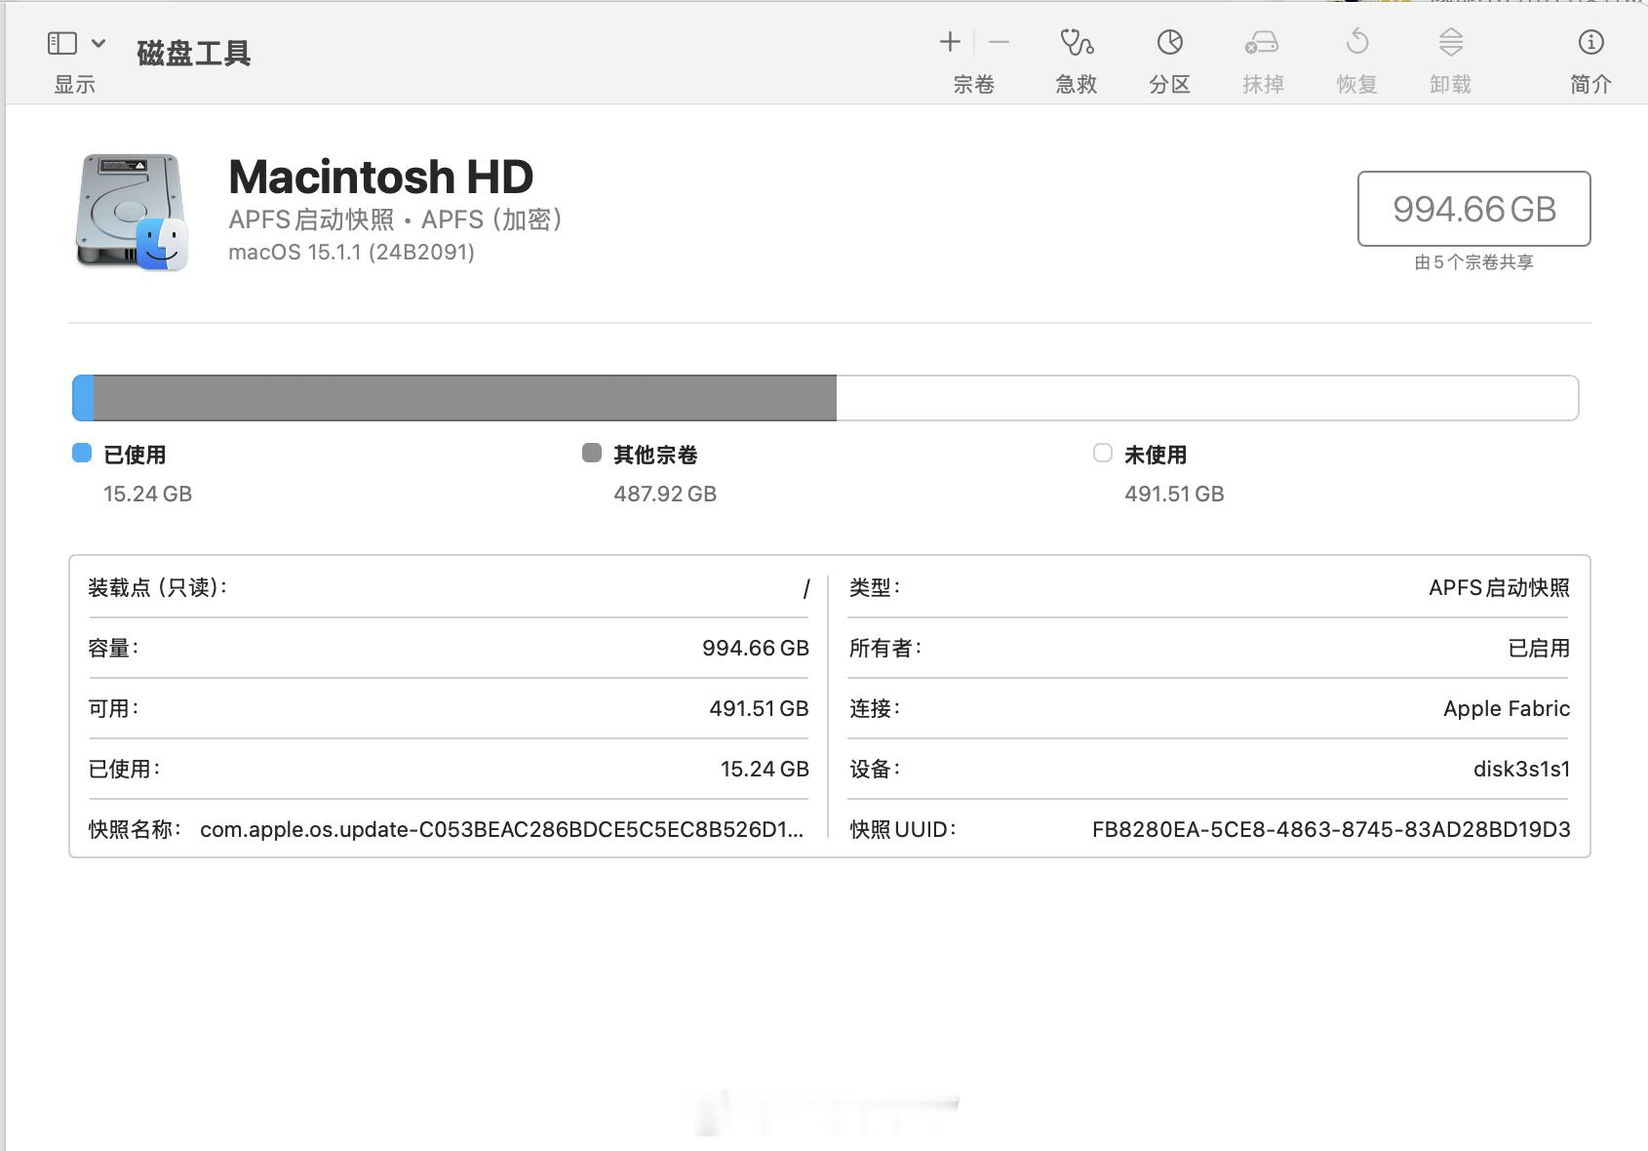The width and height of the screenshot is (1648, 1151).
Task: Click the 994.66 GB capacity box
Action: pyautogui.click(x=1473, y=209)
